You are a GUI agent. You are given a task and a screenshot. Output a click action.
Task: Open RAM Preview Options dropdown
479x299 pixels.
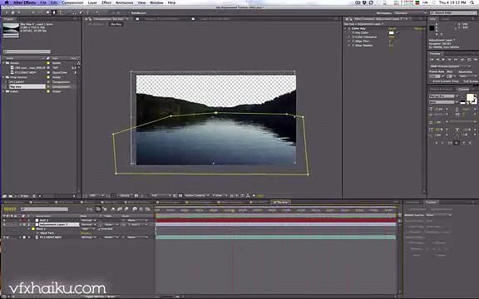click(450, 66)
